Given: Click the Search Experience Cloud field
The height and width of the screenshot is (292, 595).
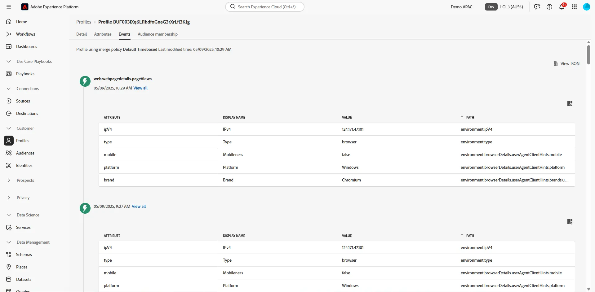Looking at the screenshot, I should coord(265,7).
